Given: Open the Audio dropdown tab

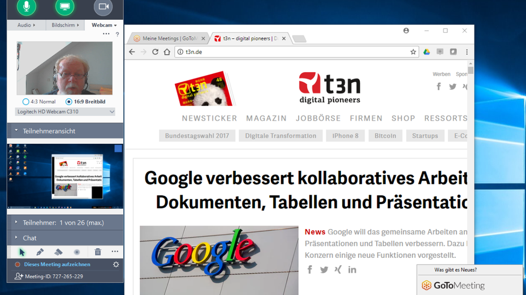Looking at the screenshot, I should [26, 25].
